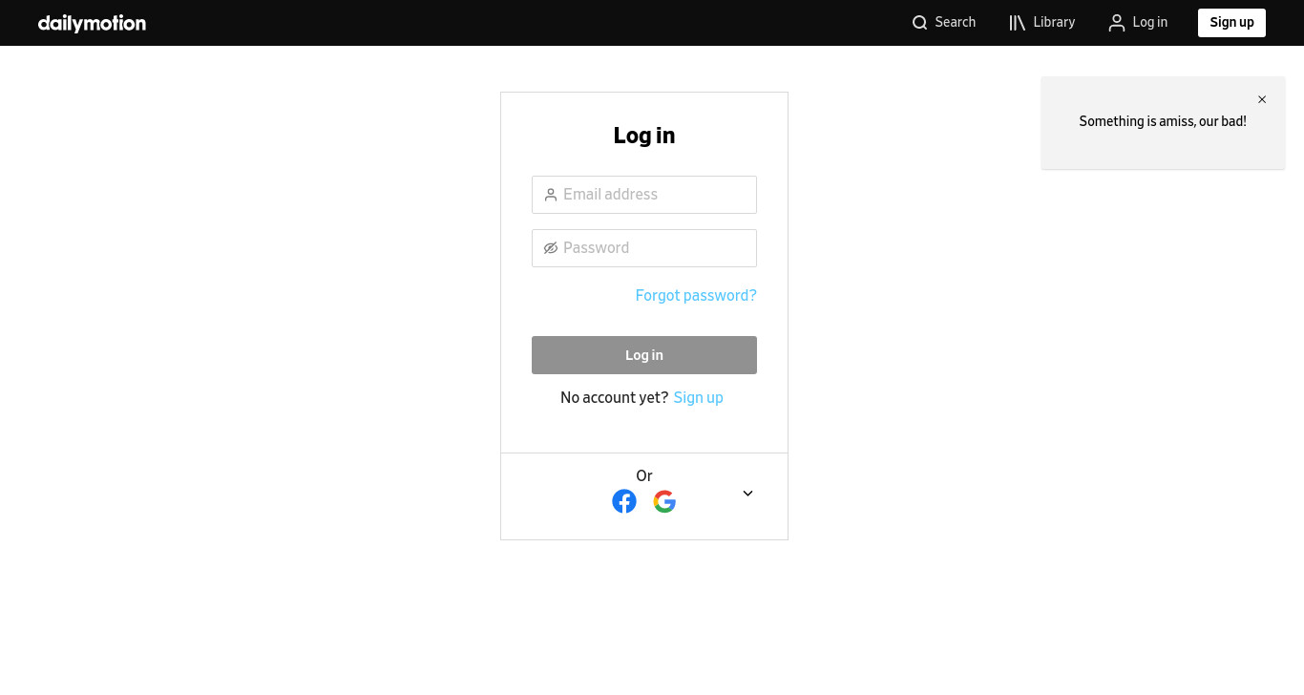Click the white Sign up button
This screenshot has width=1304, height=695.
pos(1231,23)
